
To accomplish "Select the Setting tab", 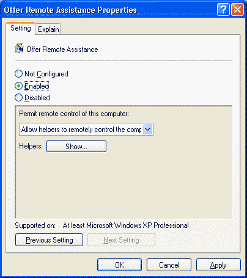I will pos(21,28).
